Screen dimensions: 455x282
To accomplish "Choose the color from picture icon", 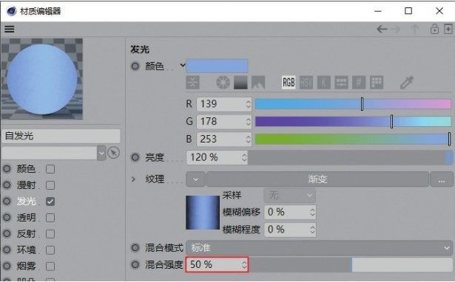I will pyautogui.click(x=258, y=83).
